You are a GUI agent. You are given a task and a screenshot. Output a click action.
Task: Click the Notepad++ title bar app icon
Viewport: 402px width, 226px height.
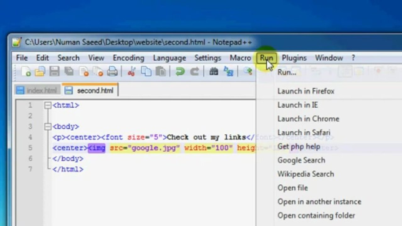click(x=17, y=42)
